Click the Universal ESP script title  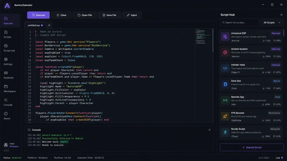pos(239,33)
